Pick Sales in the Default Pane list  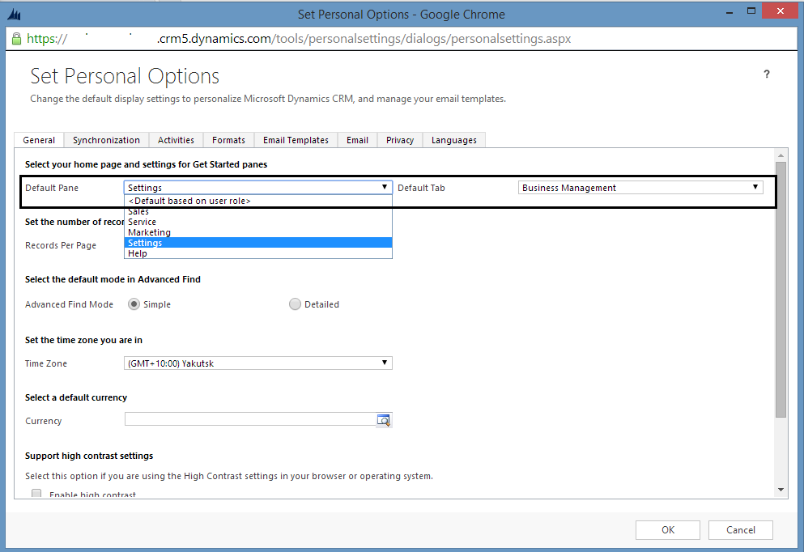pyautogui.click(x=138, y=211)
